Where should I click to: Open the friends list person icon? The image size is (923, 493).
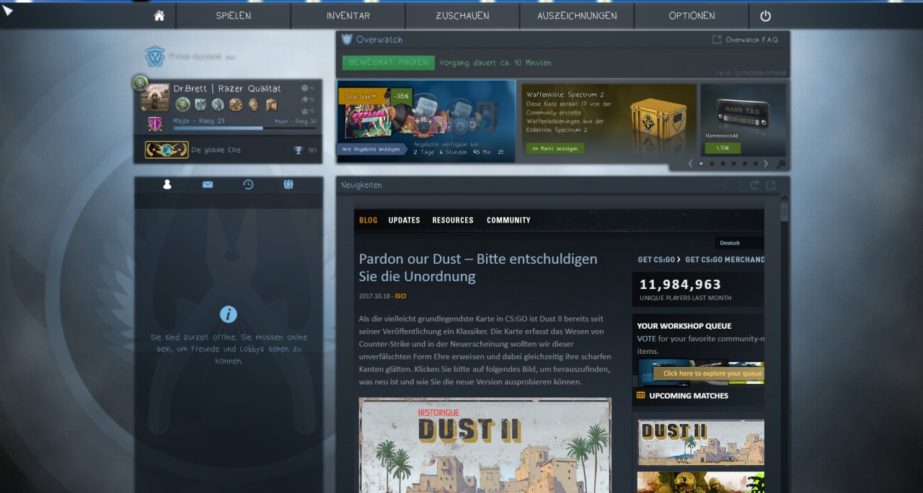(167, 185)
